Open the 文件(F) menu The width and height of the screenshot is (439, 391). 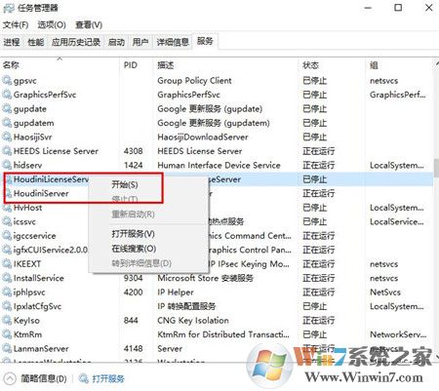click(16, 24)
